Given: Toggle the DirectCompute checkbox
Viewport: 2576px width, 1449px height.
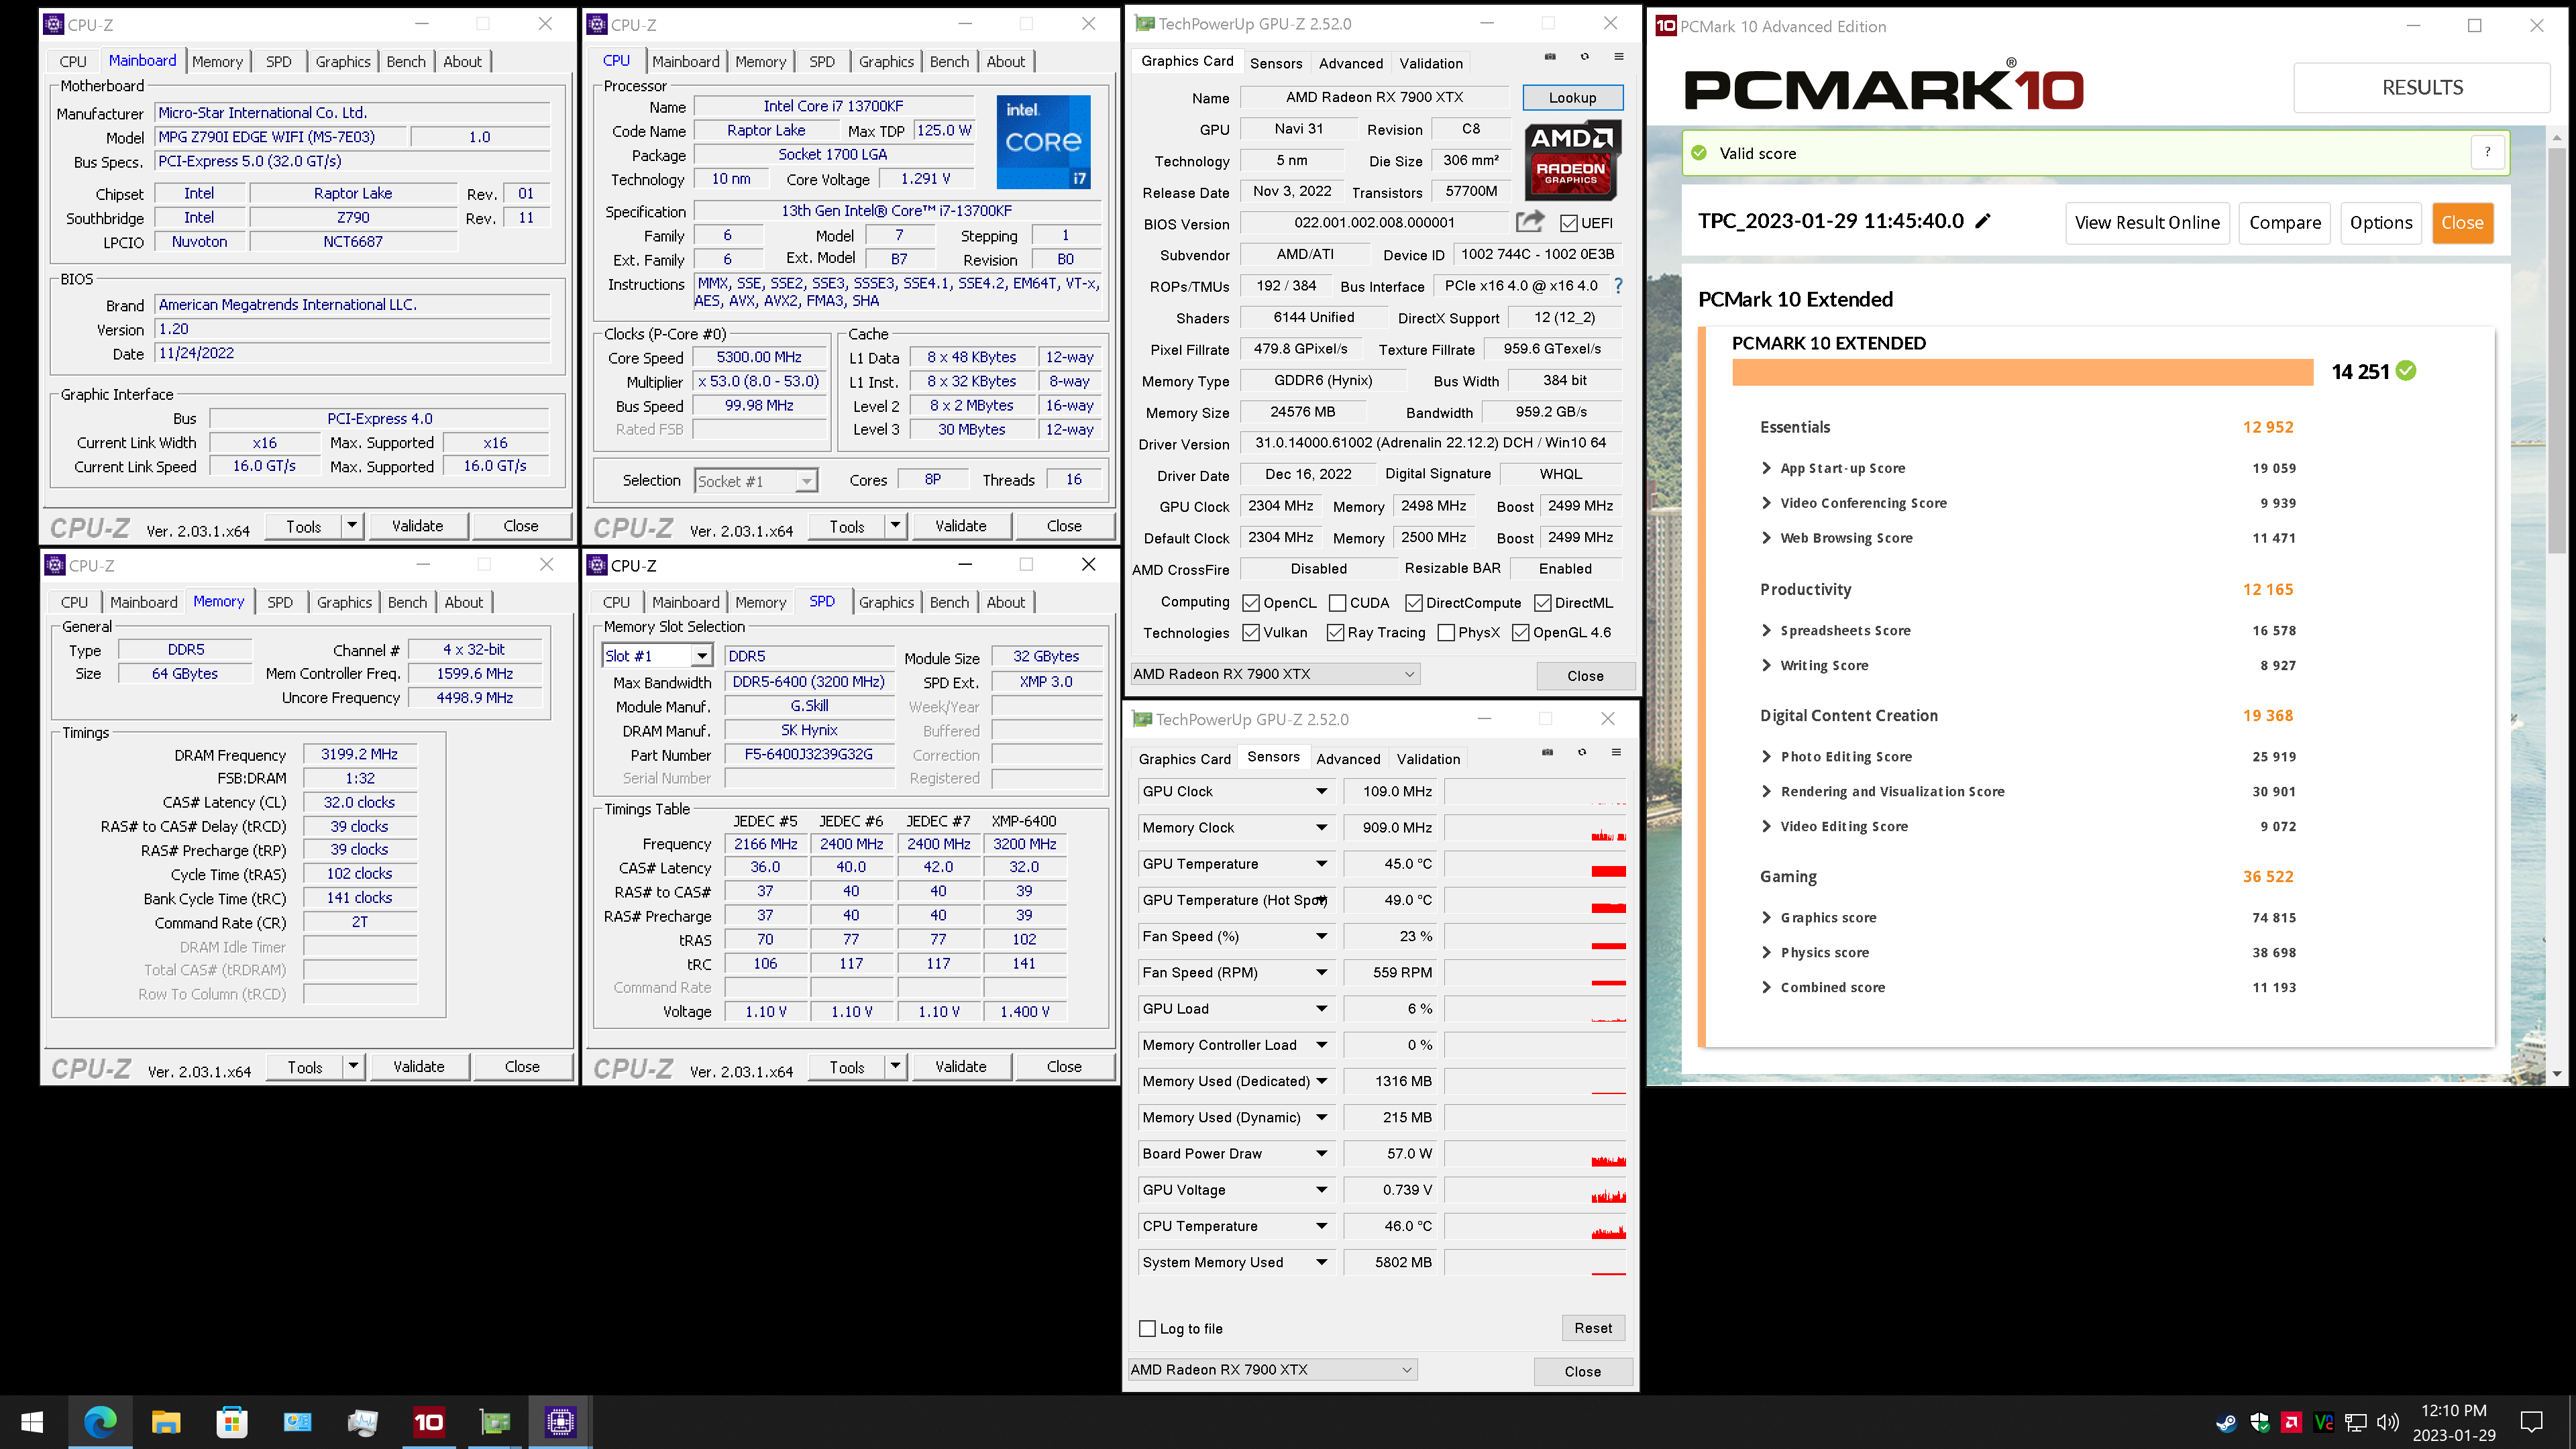Looking at the screenshot, I should pyautogui.click(x=1414, y=603).
